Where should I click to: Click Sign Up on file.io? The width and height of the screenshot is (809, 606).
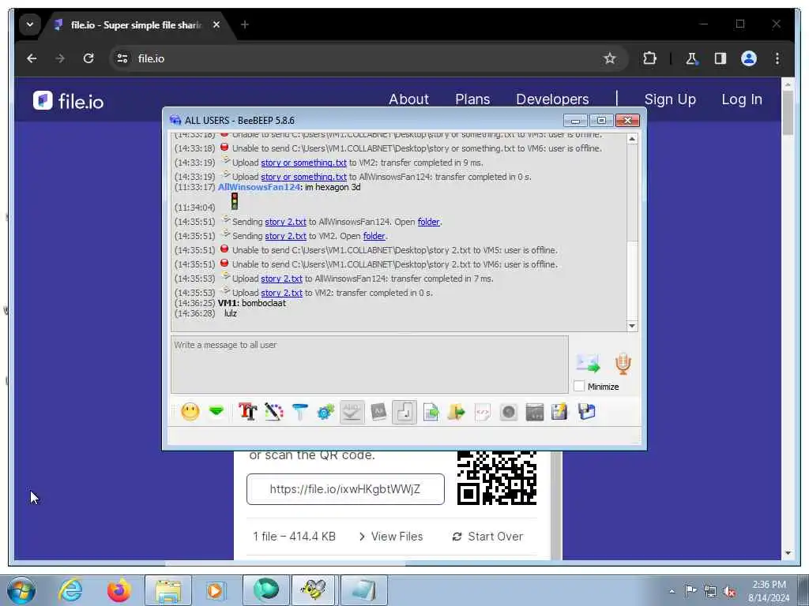670,99
